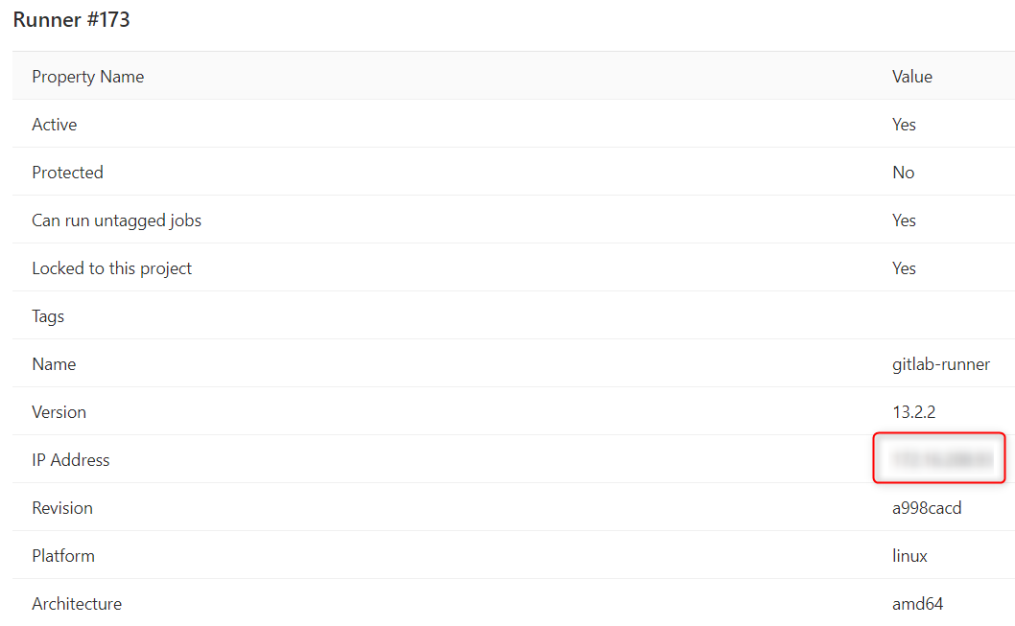Click the Name property label
Screen dimensions: 1015x626
click(x=54, y=364)
